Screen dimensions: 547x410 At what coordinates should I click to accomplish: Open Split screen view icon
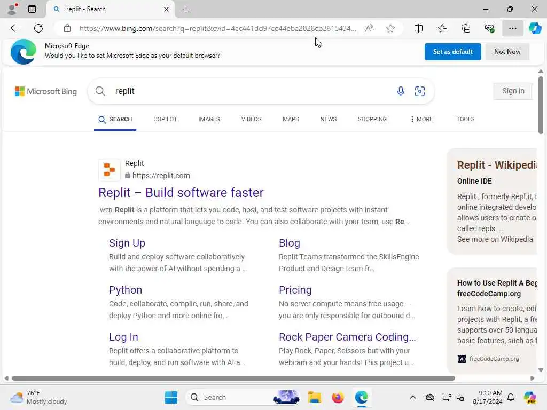[x=418, y=28]
